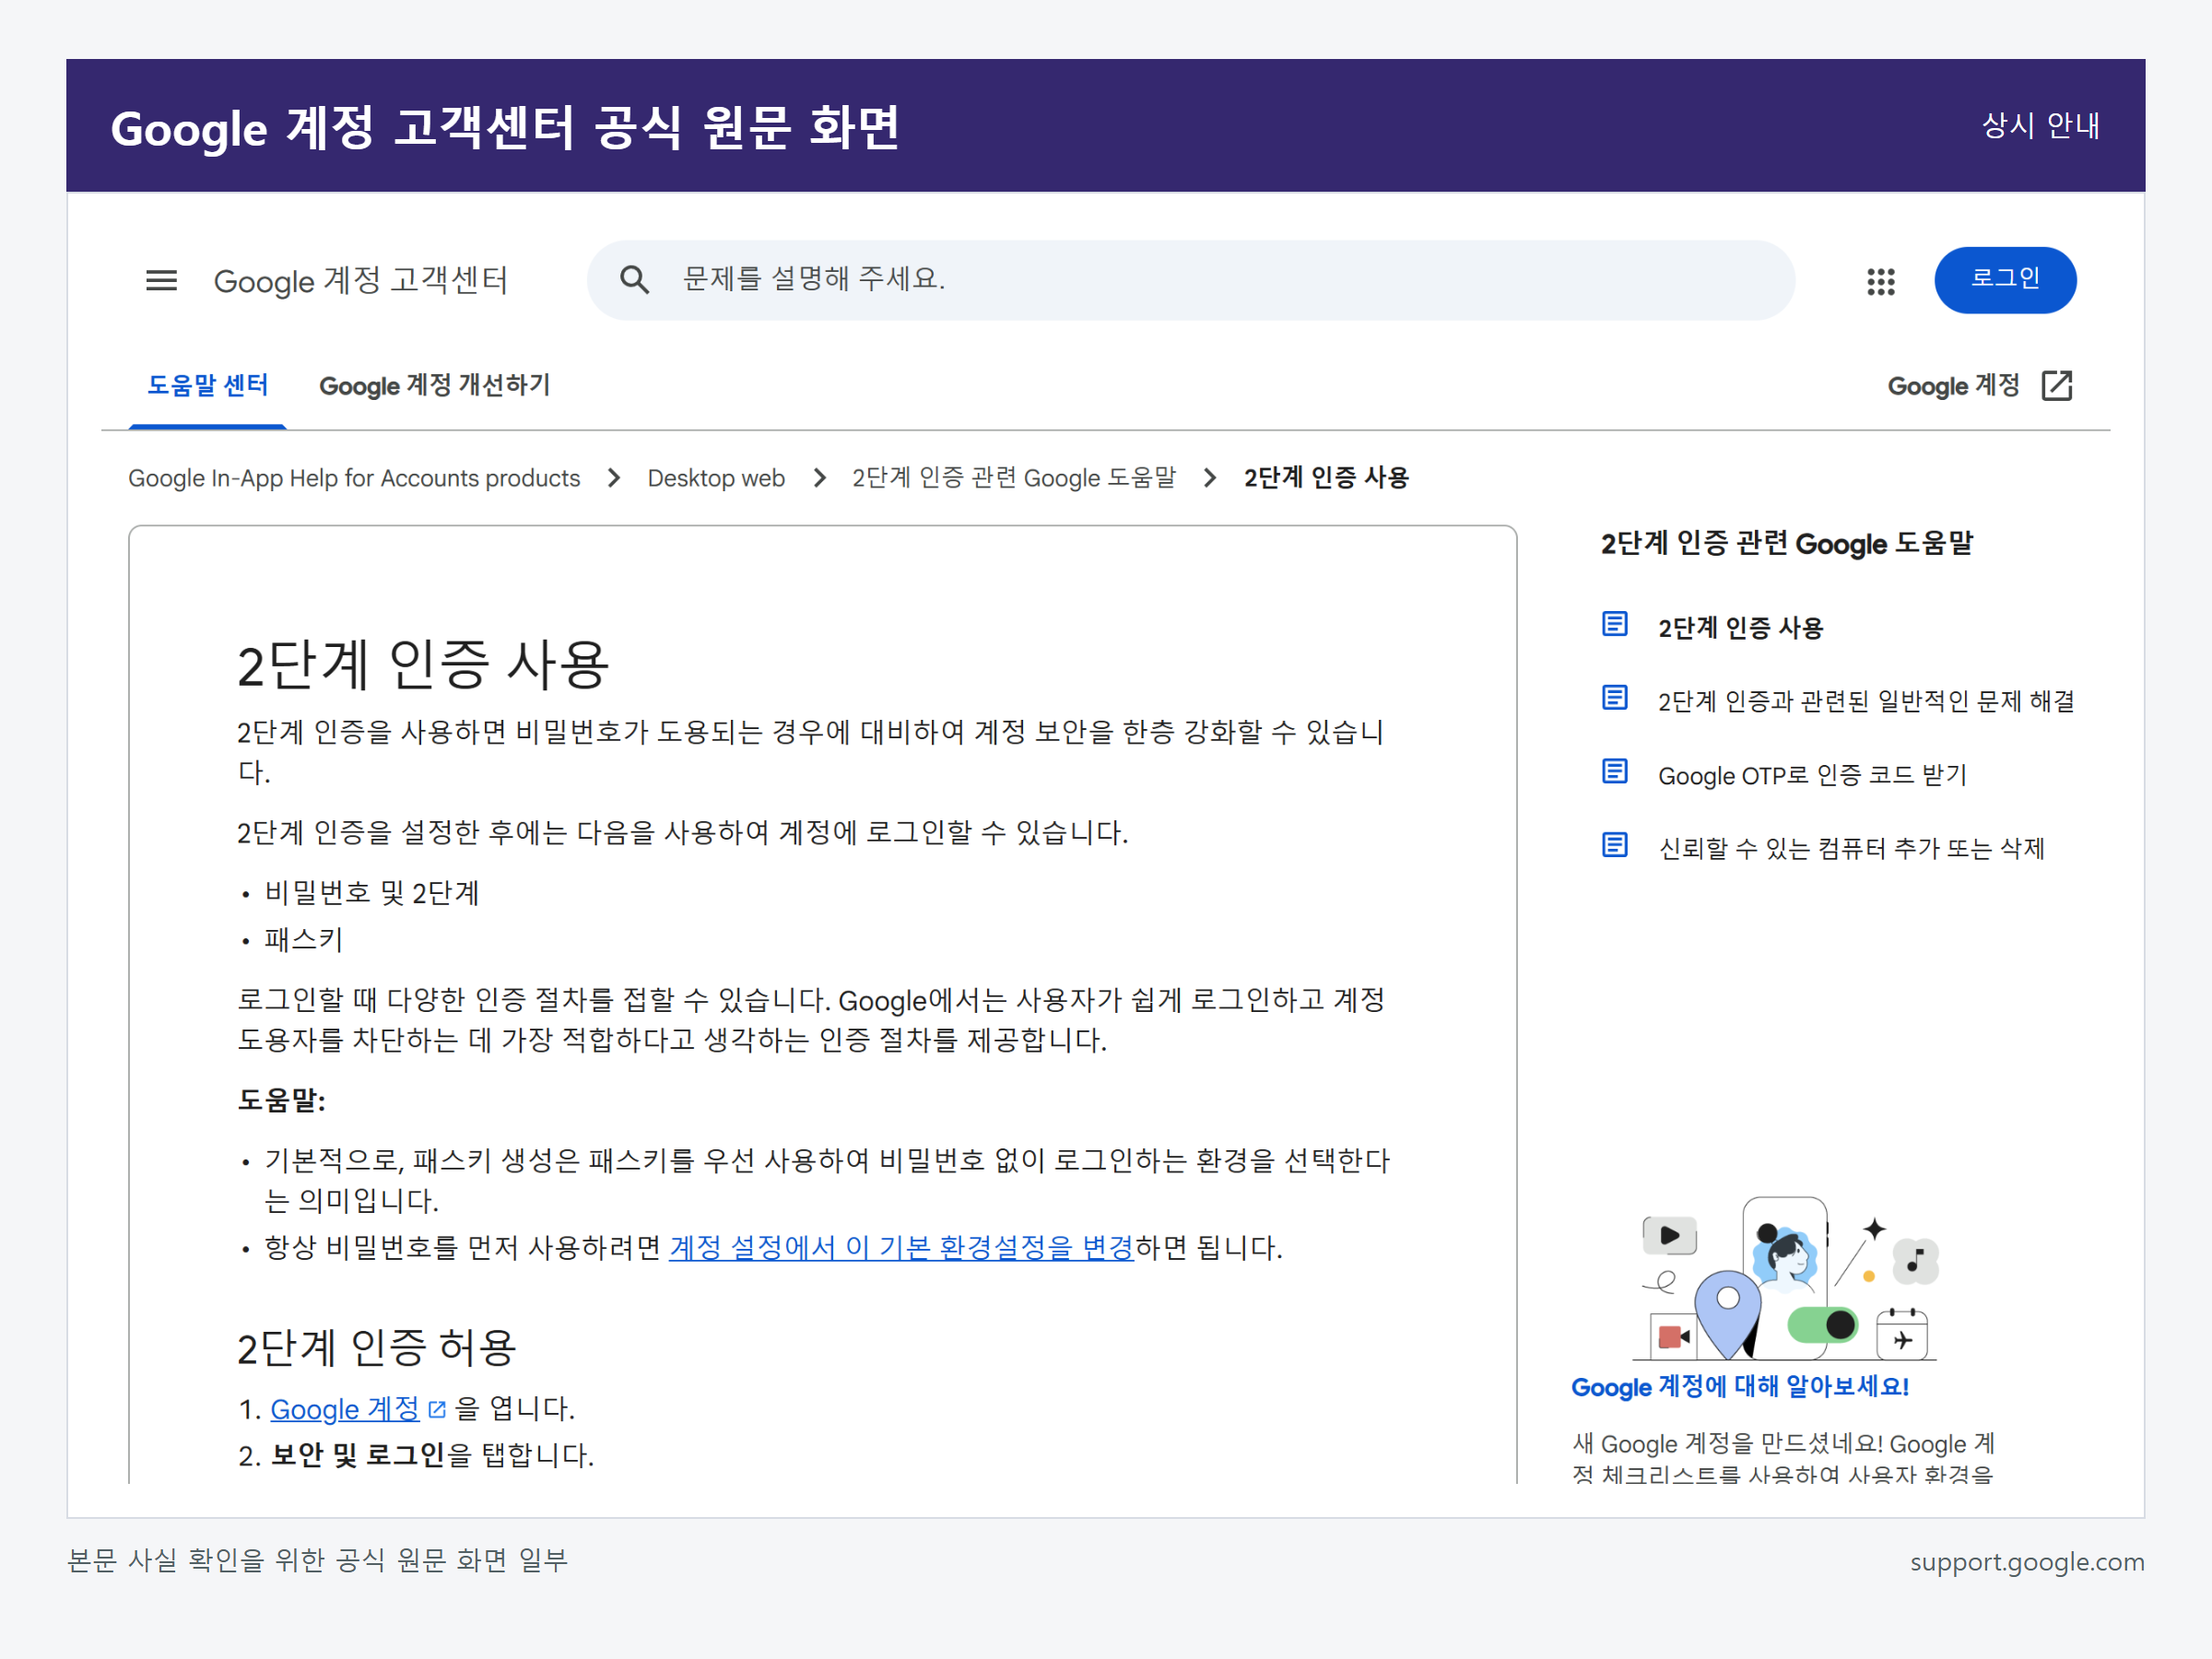
Task: Follow 계정 설정에서 이 기본 환경설정을 변경 link
Action: [901, 1248]
